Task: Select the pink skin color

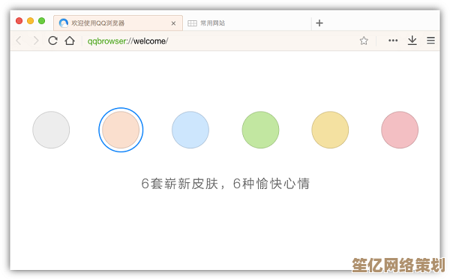Action: pos(400,130)
